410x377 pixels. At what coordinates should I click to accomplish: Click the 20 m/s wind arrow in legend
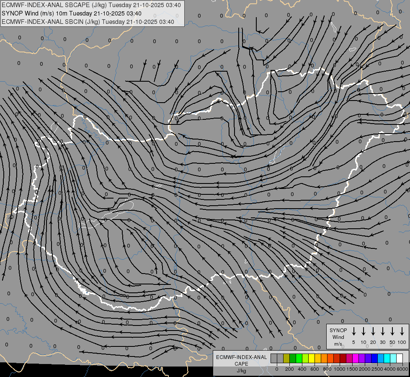373,331
